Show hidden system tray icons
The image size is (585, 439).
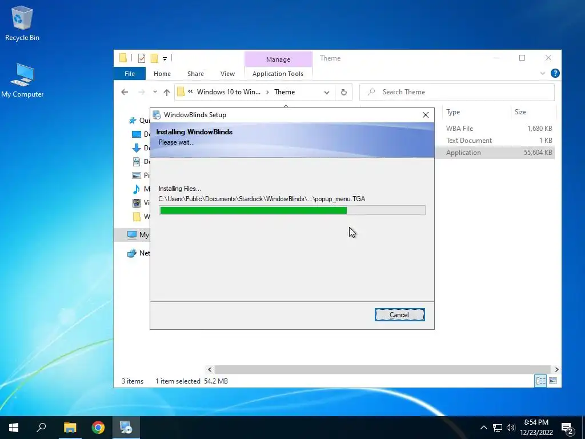tap(483, 428)
